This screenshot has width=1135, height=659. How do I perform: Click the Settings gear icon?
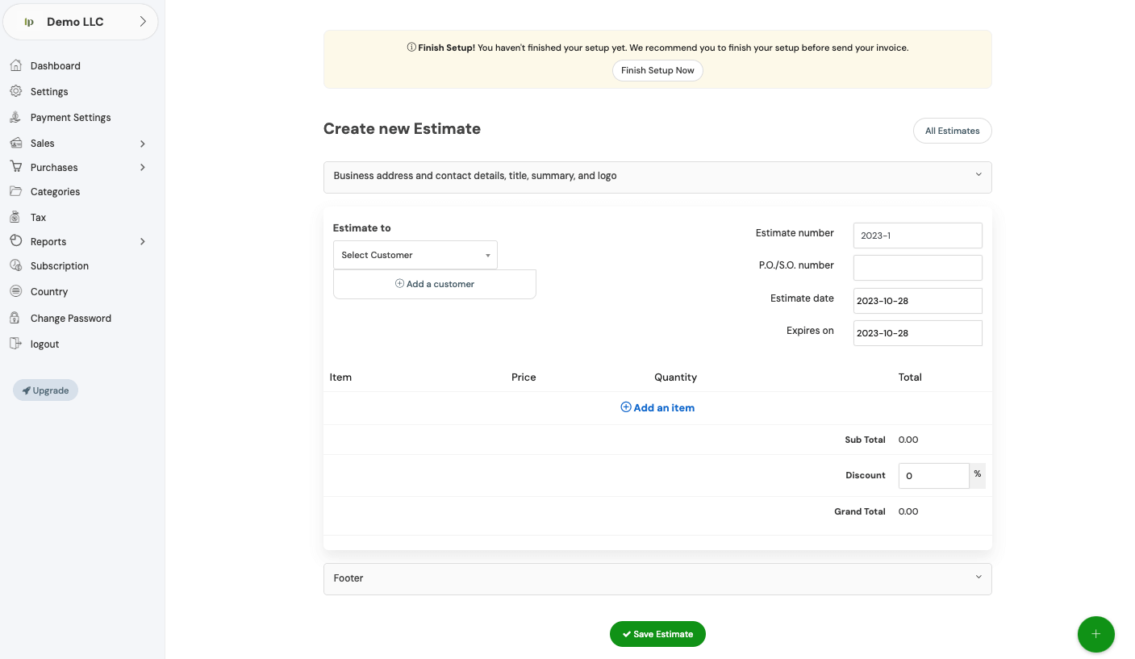click(x=15, y=91)
